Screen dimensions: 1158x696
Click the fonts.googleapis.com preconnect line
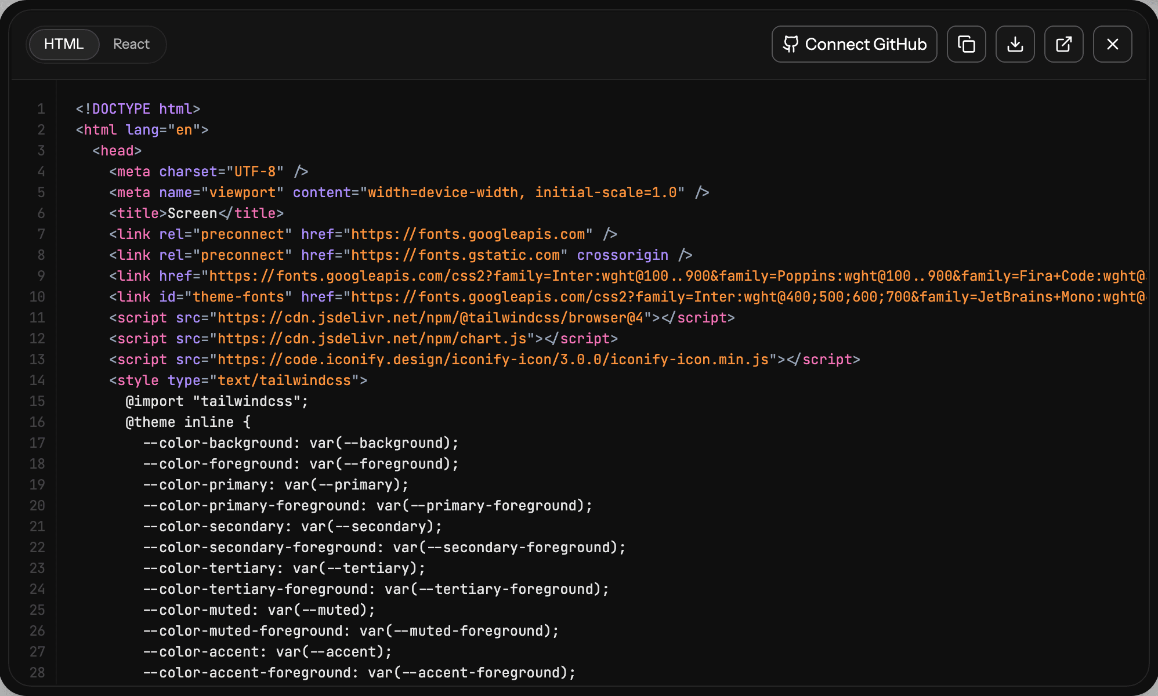point(363,234)
